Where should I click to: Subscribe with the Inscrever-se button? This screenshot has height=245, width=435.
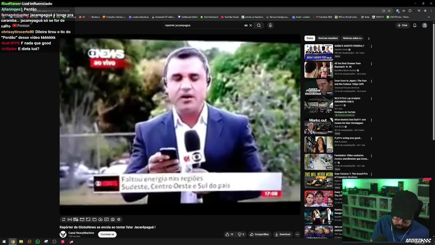(107, 234)
